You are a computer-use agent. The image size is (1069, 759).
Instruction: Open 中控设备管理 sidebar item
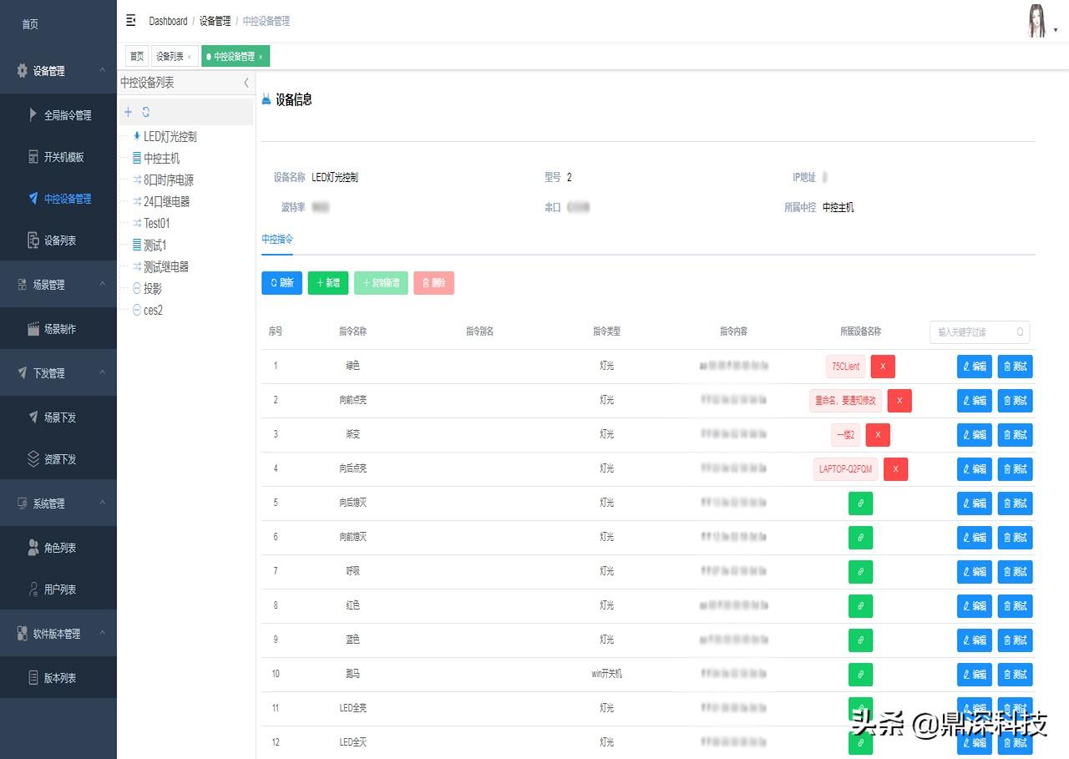click(58, 199)
